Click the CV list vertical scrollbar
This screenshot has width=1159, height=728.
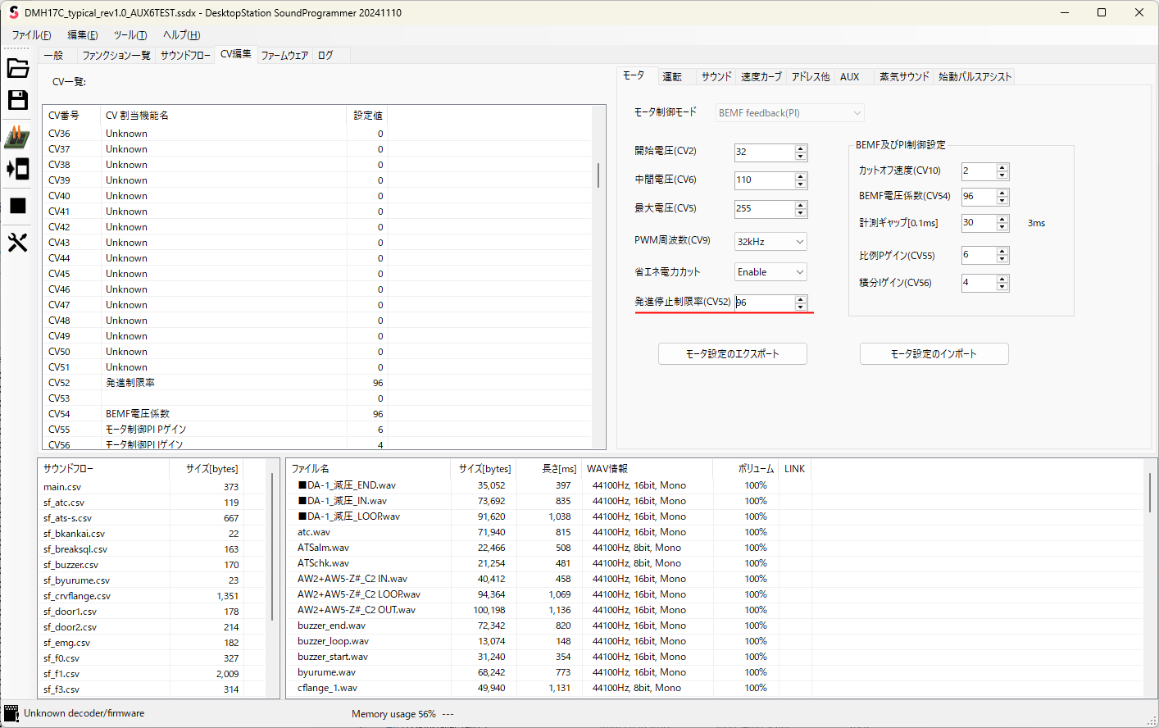tap(598, 175)
